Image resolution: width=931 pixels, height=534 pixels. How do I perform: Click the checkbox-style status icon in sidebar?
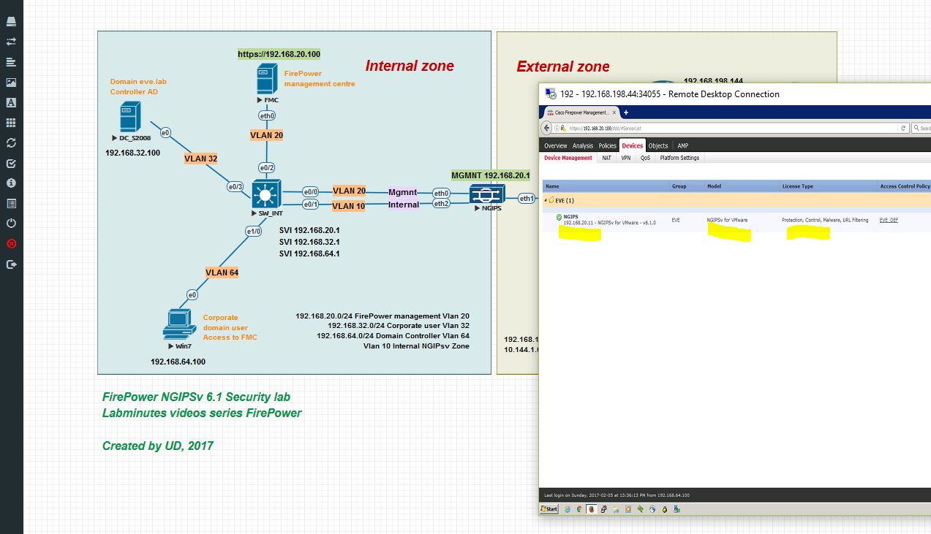coord(11,164)
